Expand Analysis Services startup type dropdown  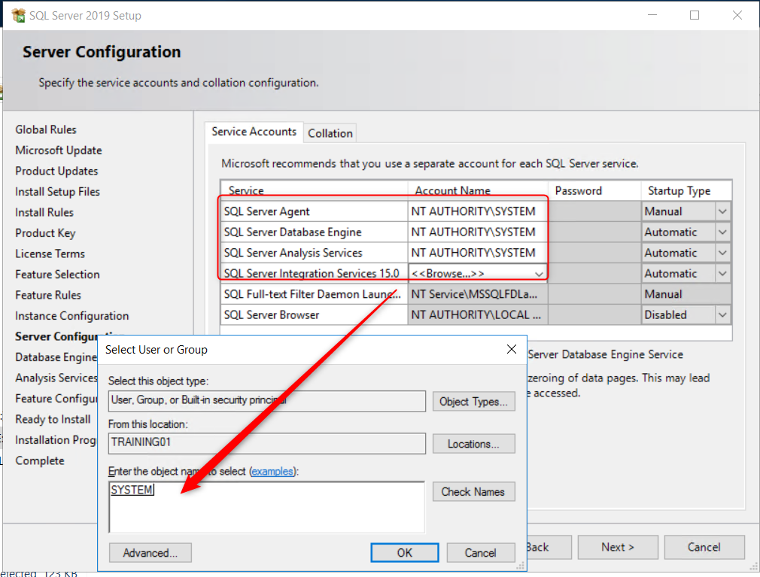[722, 253]
